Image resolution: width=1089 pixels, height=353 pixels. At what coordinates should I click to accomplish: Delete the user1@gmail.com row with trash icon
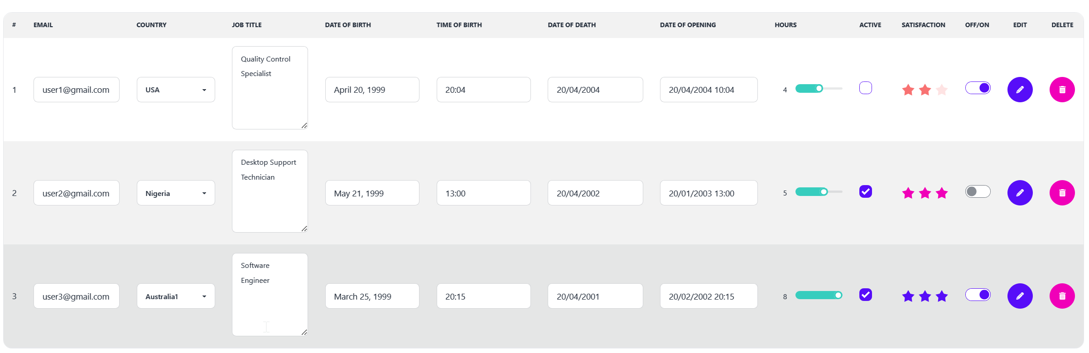point(1062,90)
